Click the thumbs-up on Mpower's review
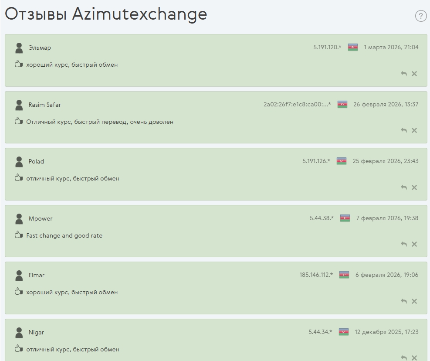Screen dimensions: 430x361 click(x=18, y=235)
